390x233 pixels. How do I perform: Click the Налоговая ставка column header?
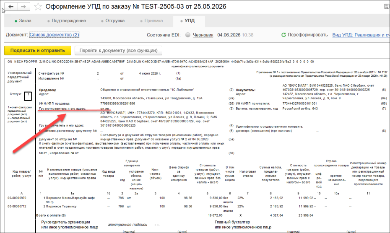click(x=248, y=173)
